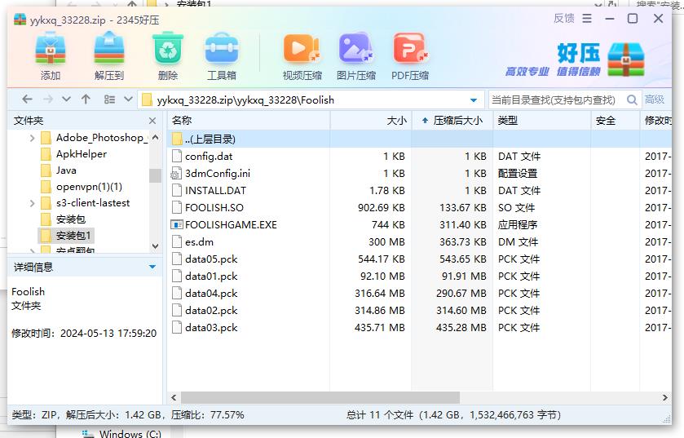Image resolution: width=684 pixels, height=438 pixels.
Task: Select the data01.pck file
Action: pos(419,277)
